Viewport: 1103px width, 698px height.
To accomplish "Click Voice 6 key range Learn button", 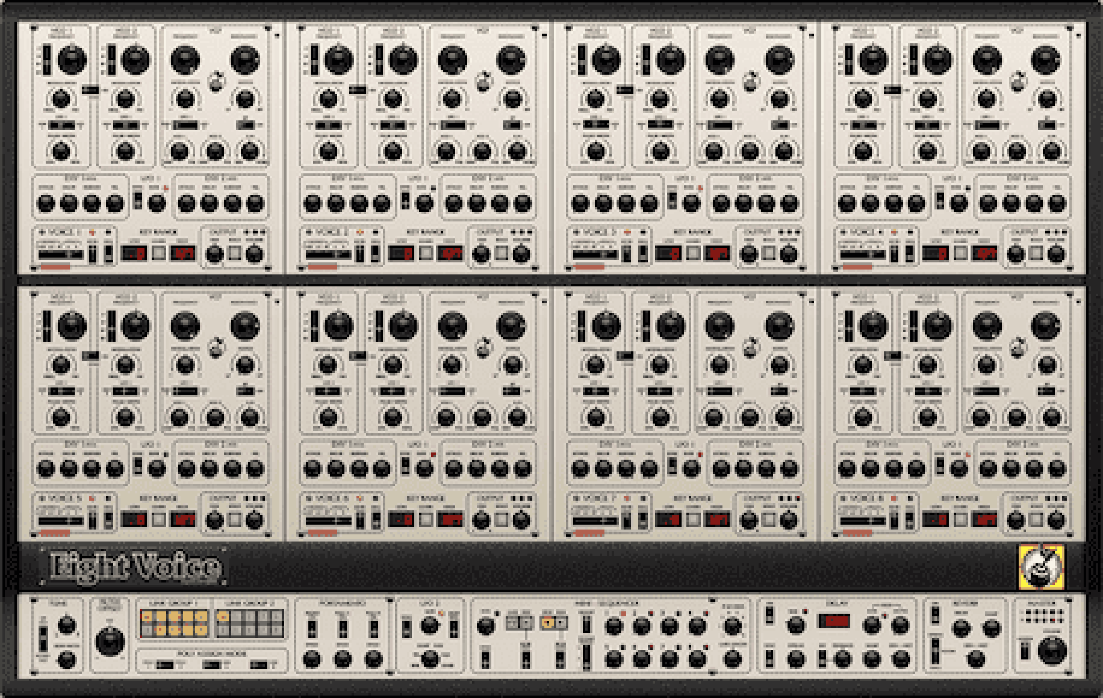I will pos(426,519).
